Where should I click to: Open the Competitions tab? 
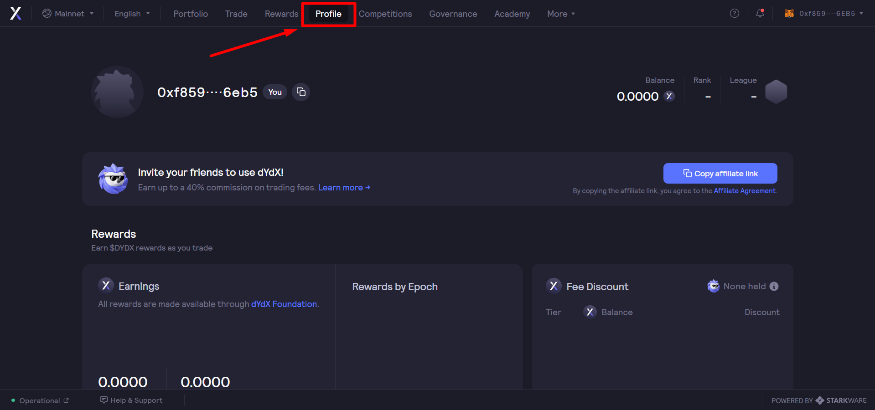click(x=385, y=14)
